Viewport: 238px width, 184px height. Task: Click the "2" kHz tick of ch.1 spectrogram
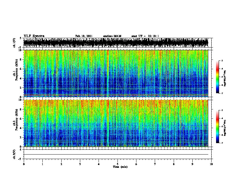click(21, 88)
